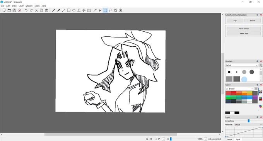Select the freehand Brush tool
Viewport: 263px width, 141px height.
[x=53, y=10]
